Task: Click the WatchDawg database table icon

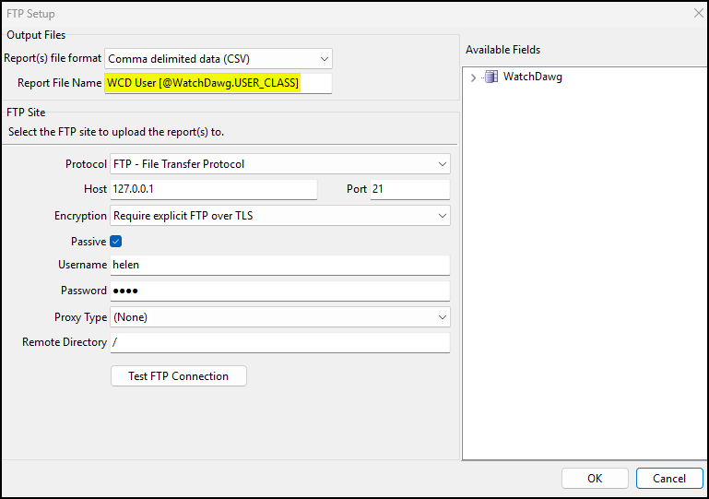Action: click(x=491, y=77)
